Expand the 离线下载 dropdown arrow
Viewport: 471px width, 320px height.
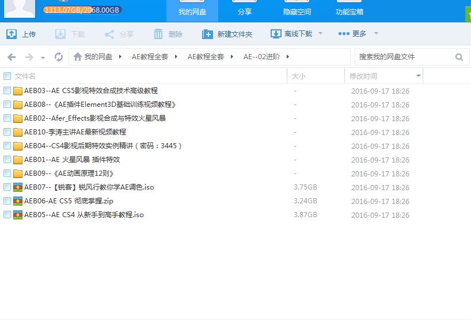tap(320, 34)
